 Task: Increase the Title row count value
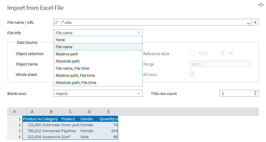[x=255, y=92]
